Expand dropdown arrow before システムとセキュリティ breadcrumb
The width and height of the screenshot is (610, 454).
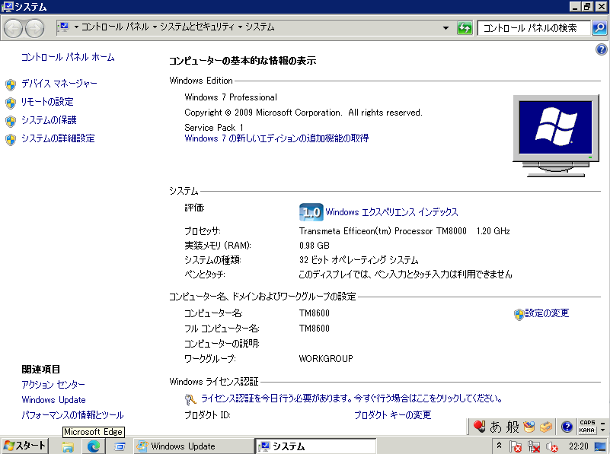click(x=155, y=27)
